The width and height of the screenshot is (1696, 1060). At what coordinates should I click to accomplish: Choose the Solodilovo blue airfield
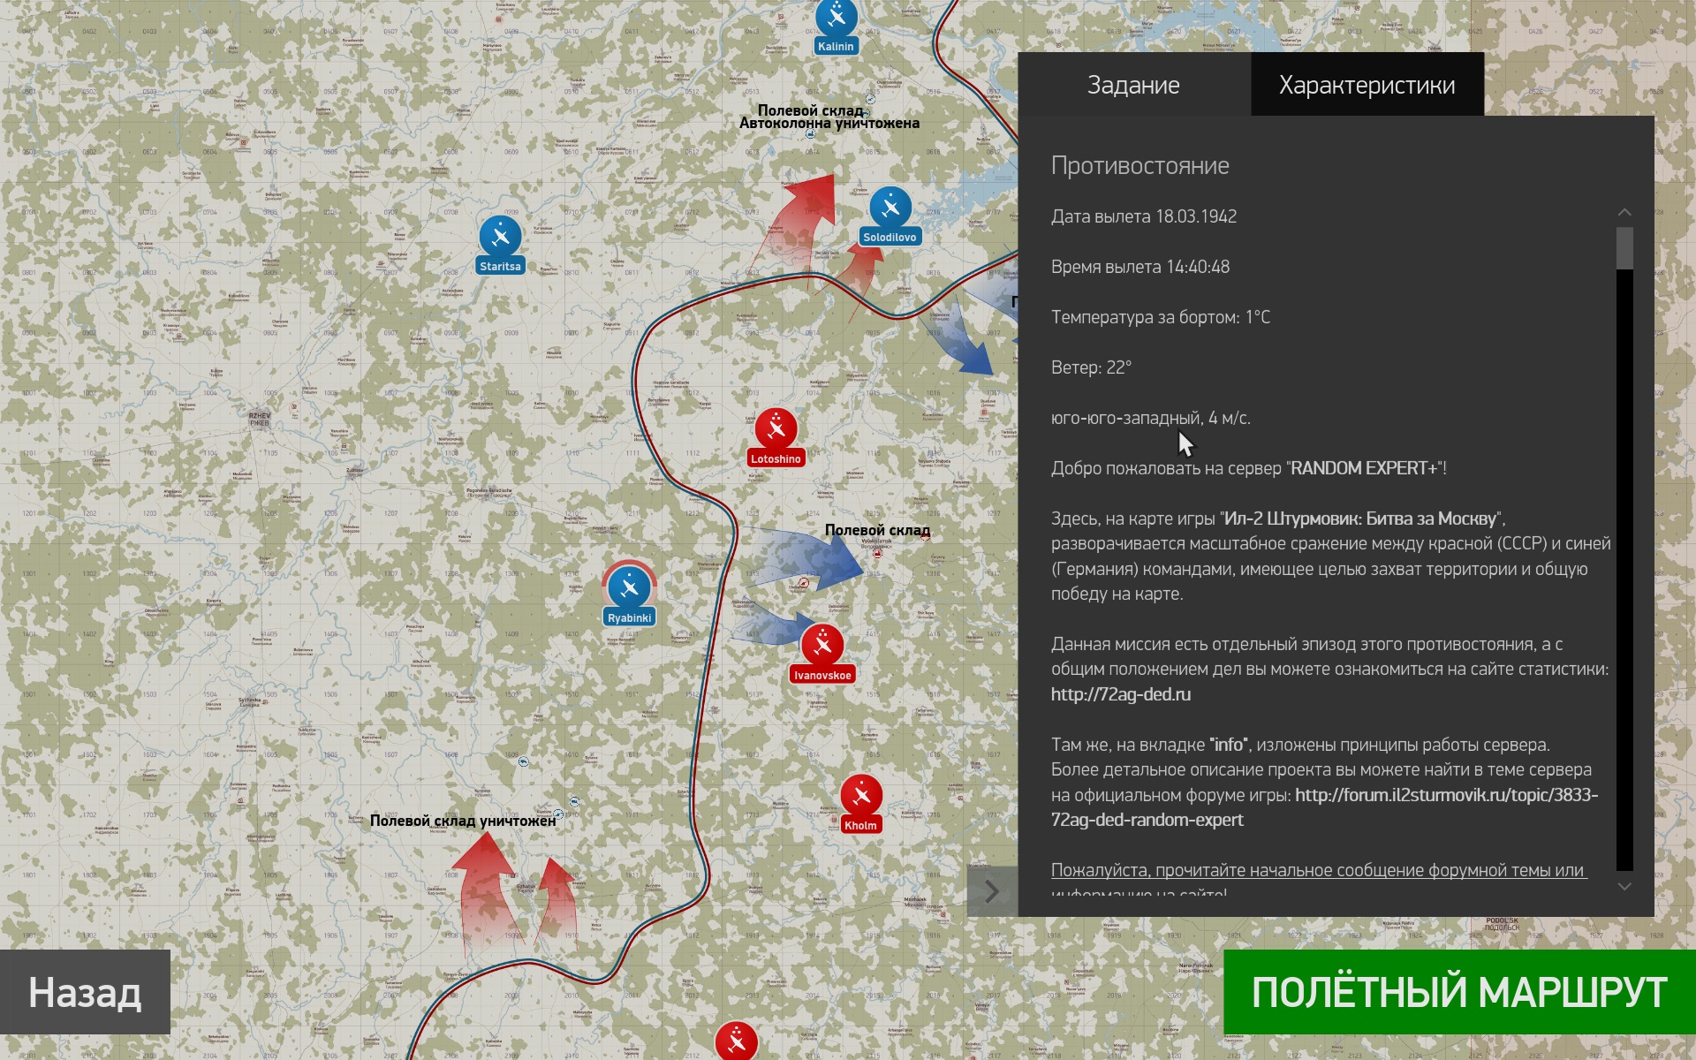(x=890, y=208)
